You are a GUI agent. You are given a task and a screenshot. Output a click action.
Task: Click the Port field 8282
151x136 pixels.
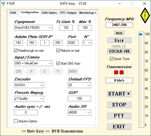73,43
